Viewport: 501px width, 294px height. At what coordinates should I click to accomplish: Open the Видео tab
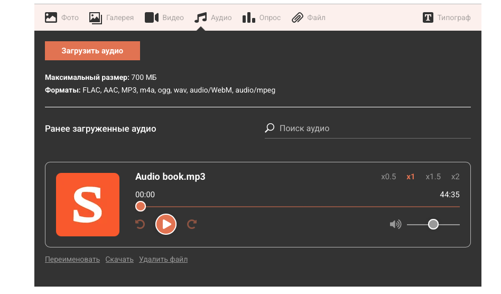tap(164, 17)
